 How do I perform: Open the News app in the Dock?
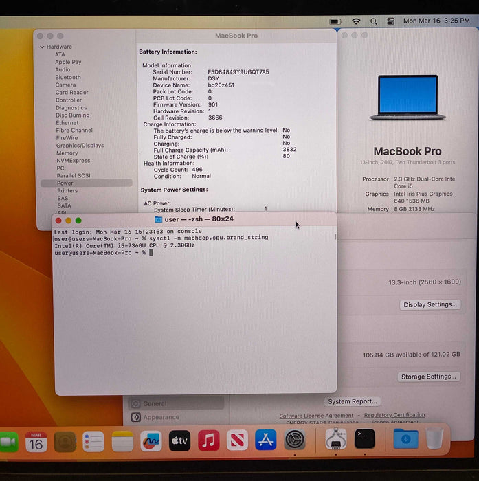237,440
